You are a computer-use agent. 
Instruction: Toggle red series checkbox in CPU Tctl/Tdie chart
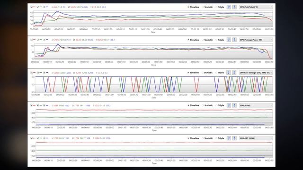32,7
